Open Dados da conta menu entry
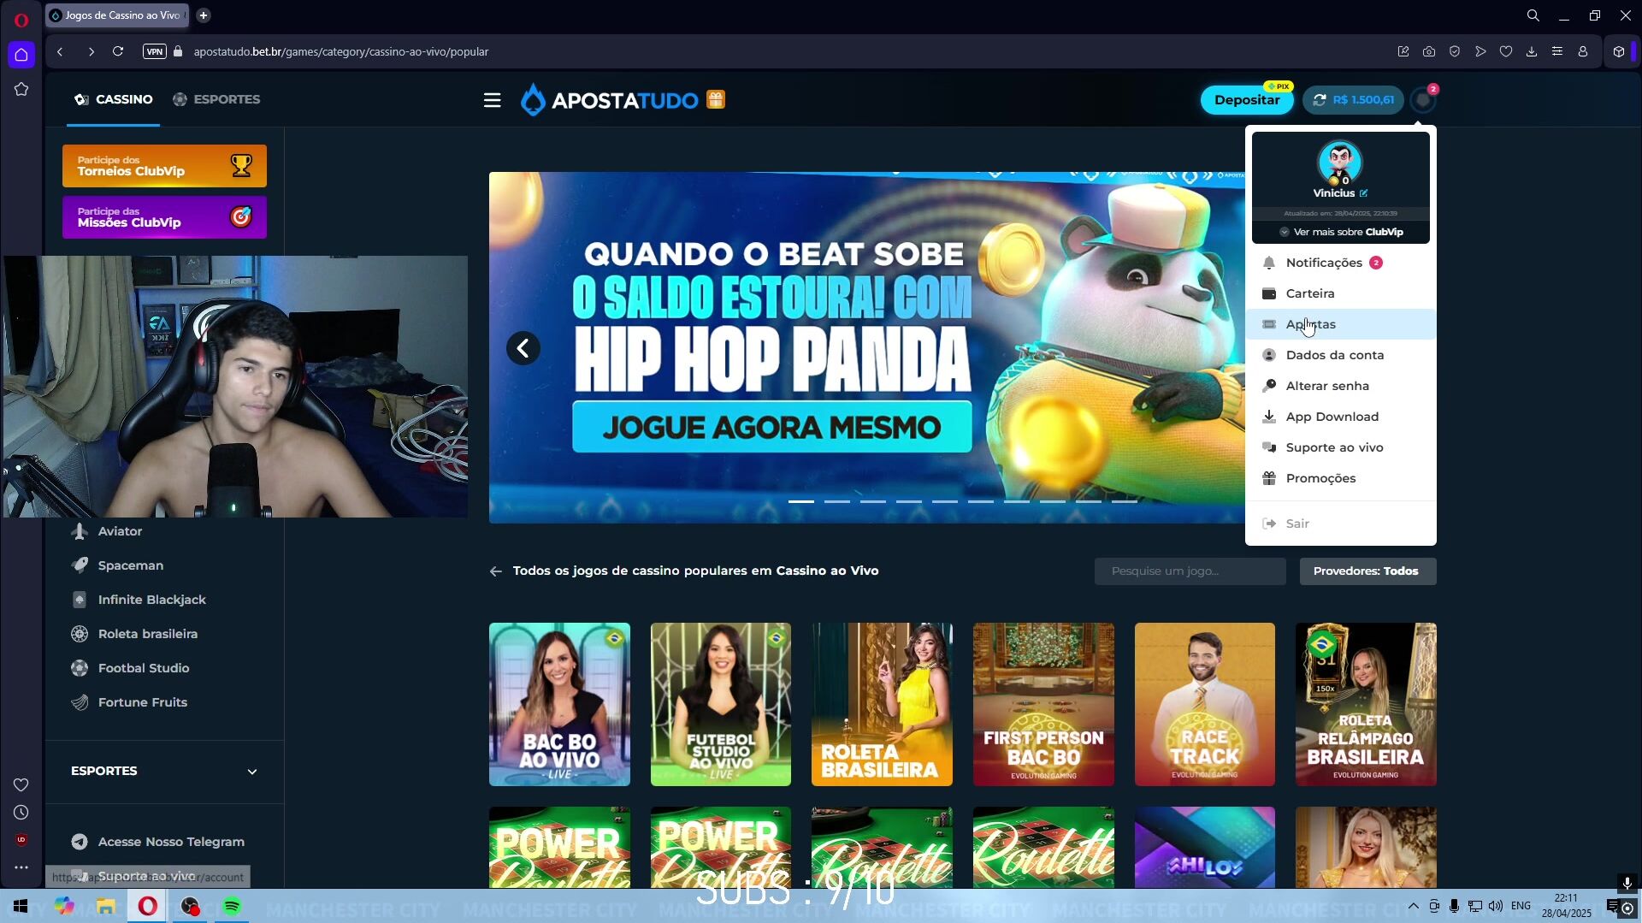This screenshot has width=1642, height=923. [1340, 355]
